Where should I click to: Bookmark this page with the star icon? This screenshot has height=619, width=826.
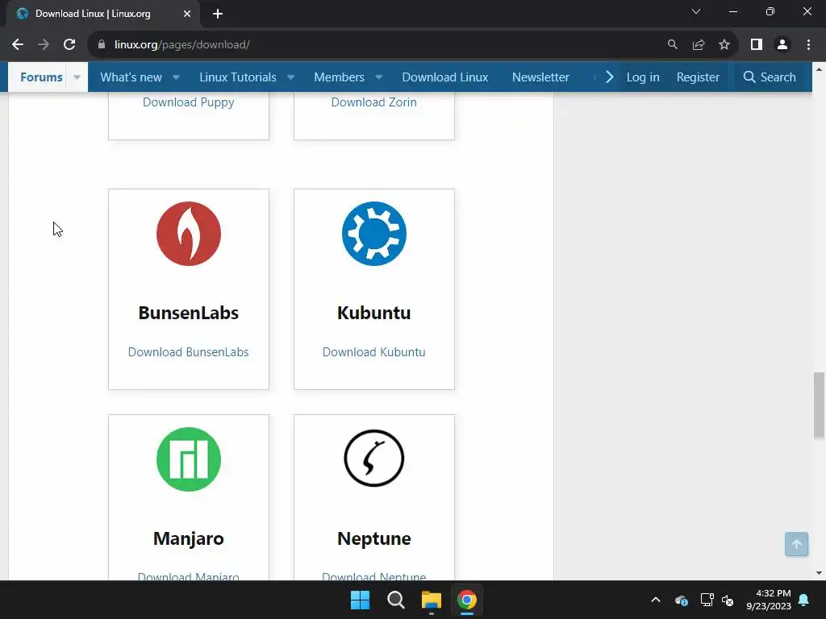(724, 45)
